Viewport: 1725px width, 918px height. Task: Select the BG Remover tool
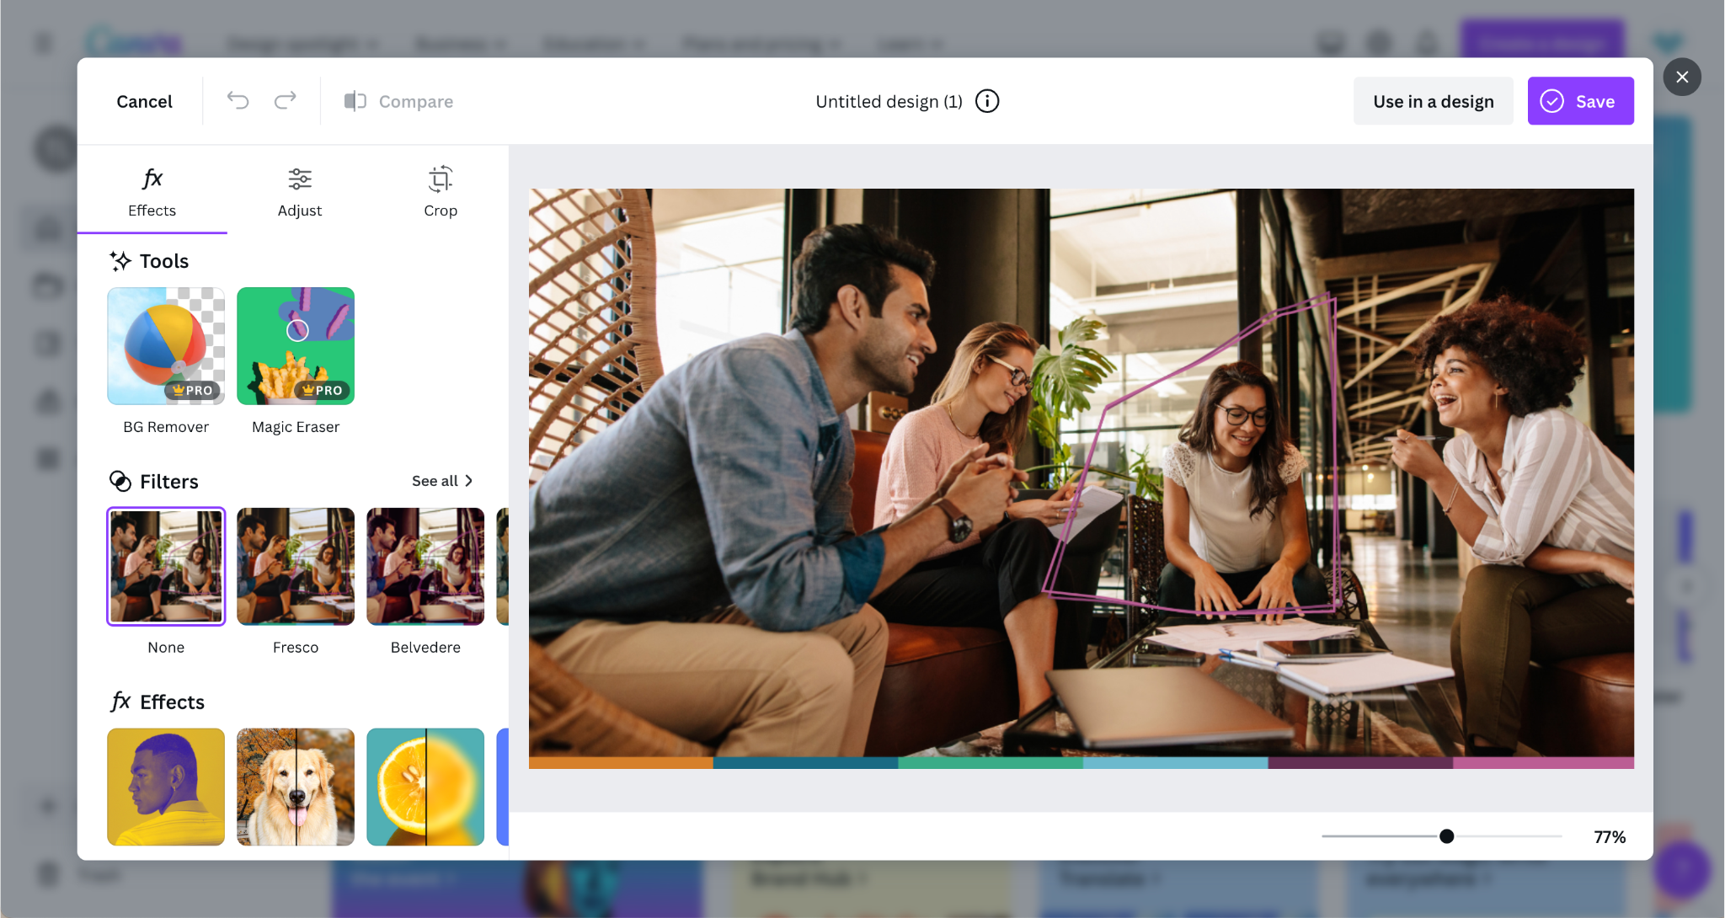(x=165, y=347)
